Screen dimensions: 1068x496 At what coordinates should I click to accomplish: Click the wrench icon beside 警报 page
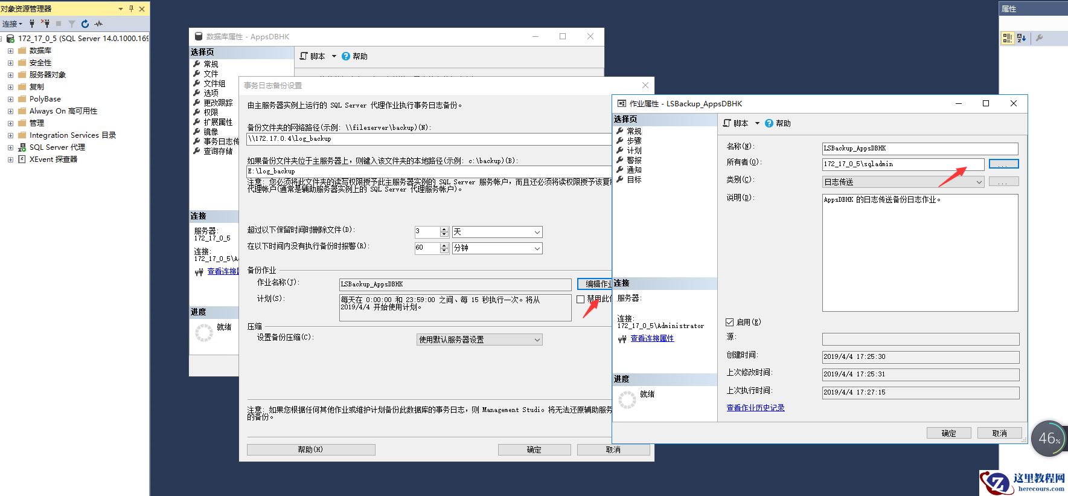(620, 160)
